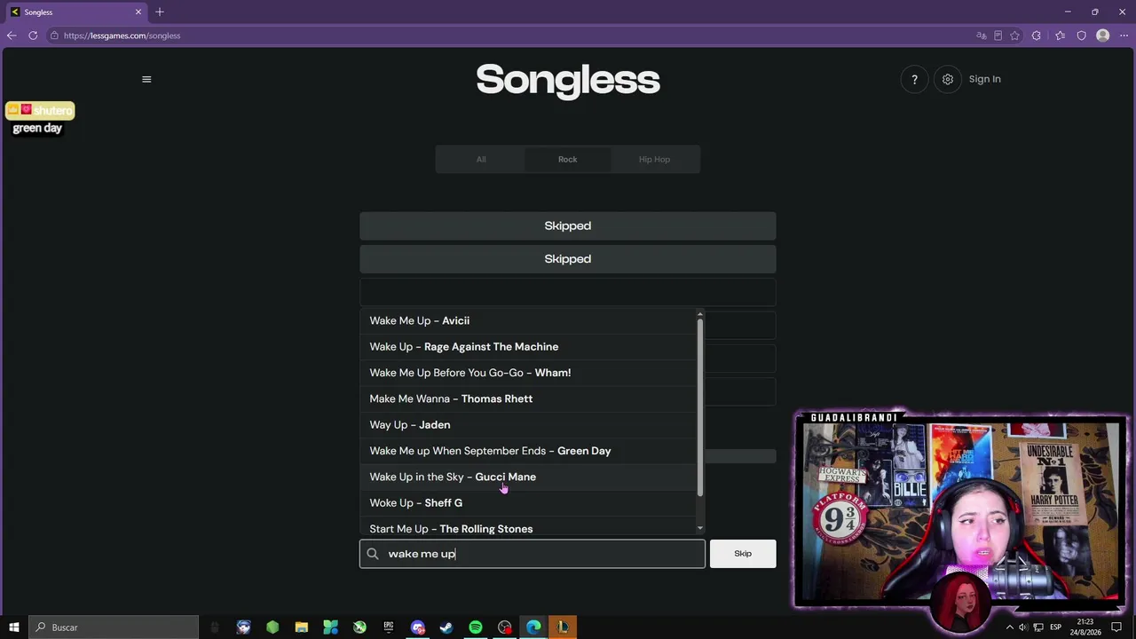
Task: Open the volume speaker tray icon
Action: [1023, 627]
